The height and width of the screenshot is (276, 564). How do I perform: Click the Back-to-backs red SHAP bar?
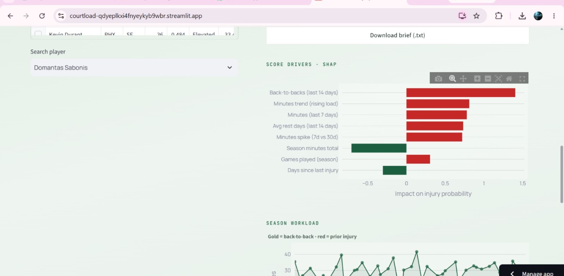[x=461, y=92]
